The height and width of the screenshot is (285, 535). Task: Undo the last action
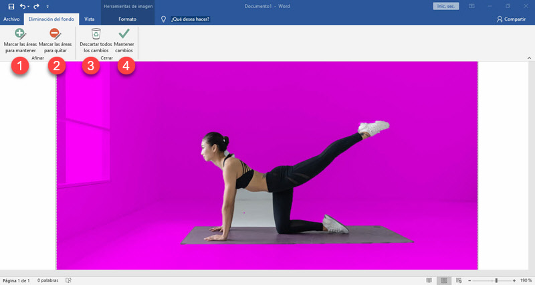pyautogui.click(x=23, y=6)
